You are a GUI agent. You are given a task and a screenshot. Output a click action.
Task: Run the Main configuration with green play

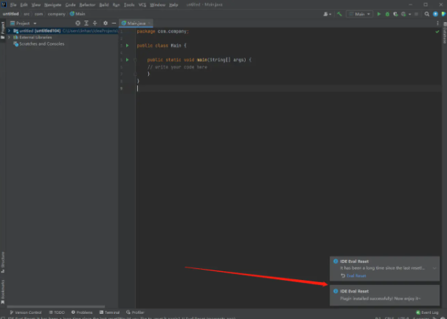click(x=379, y=14)
